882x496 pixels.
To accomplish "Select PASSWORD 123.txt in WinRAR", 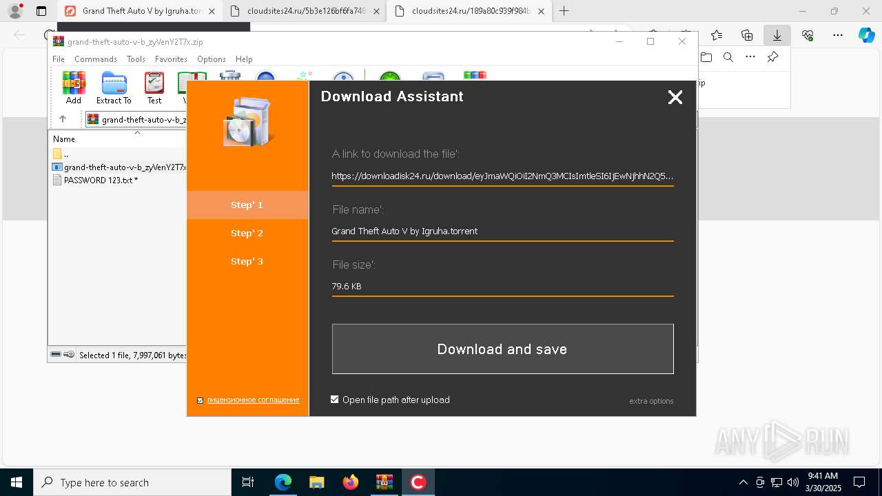I will tap(101, 180).
